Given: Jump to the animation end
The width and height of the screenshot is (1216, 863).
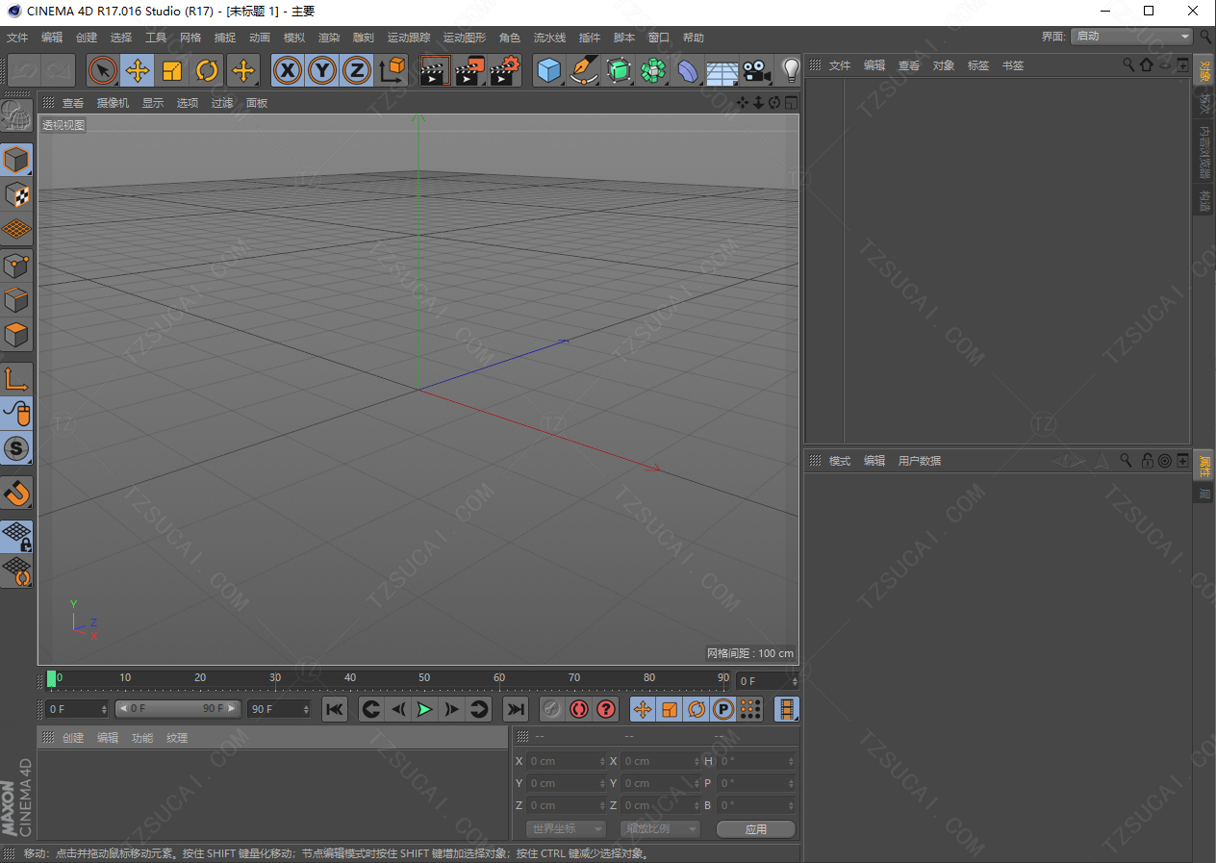Looking at the screenshot, I should (516, 709).
